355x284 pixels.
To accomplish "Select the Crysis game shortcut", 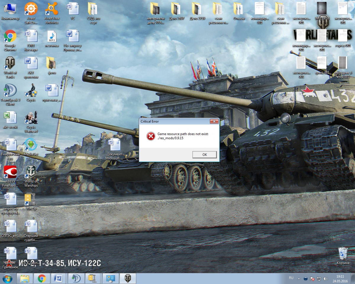I will point(31,93).
